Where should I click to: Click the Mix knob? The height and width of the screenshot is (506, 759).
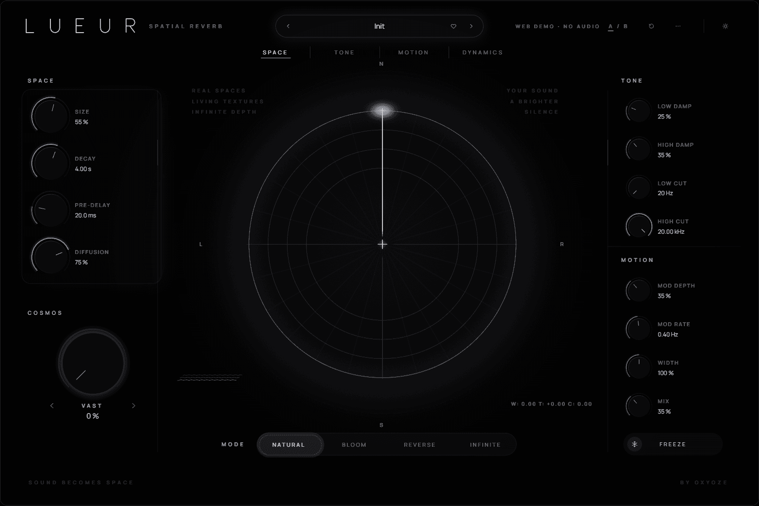pos(638,406)
